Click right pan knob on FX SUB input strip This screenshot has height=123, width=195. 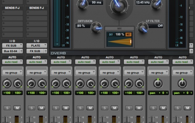point(18,84)
